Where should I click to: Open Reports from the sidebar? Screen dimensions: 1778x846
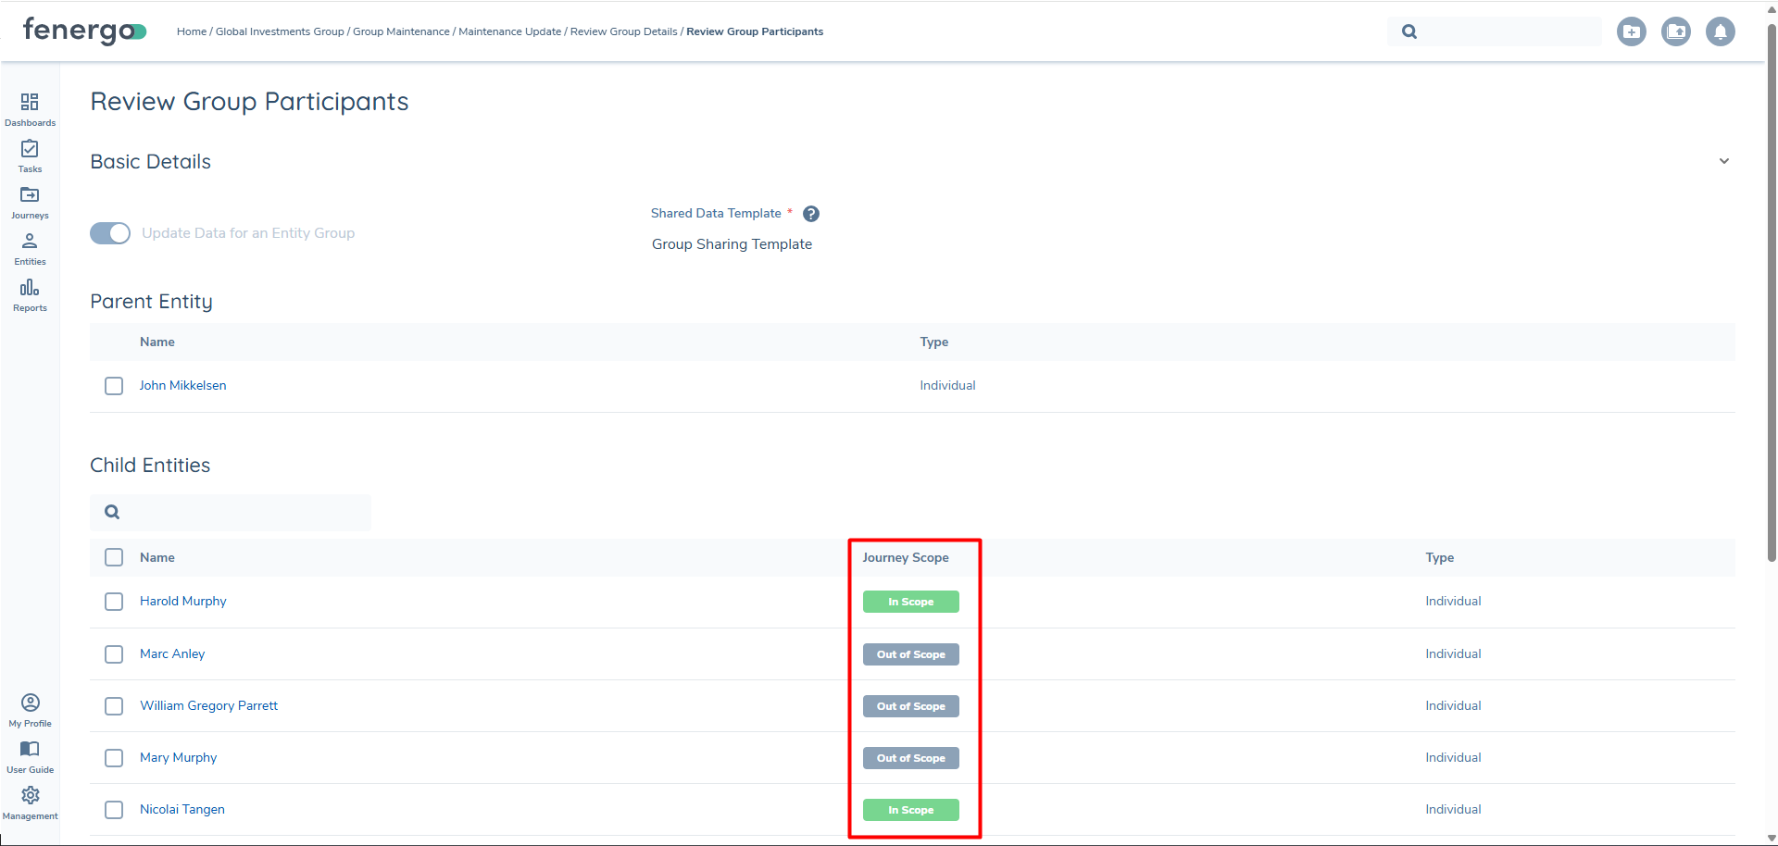tap(30, 289)
